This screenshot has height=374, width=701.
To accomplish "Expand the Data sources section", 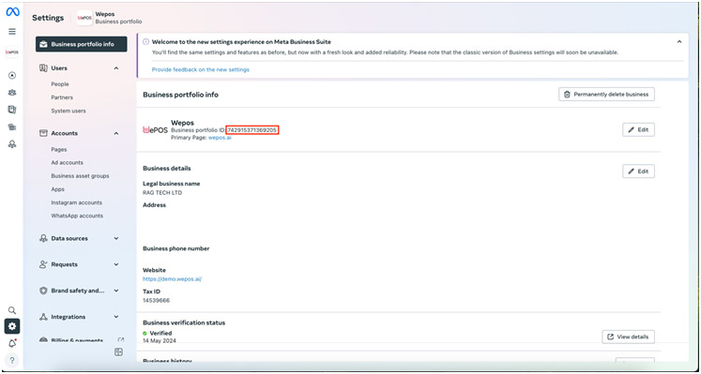I will (x=116, y=238).
